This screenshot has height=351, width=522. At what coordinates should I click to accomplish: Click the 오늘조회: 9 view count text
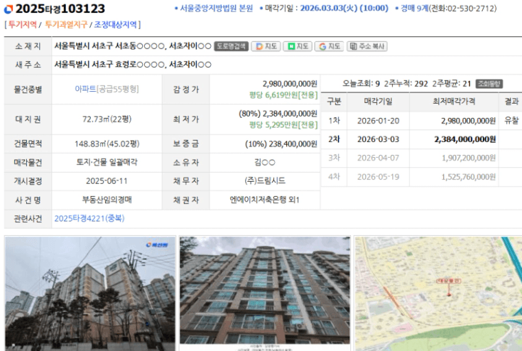tap(361, 84)
